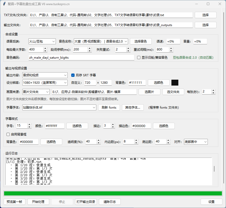Click 选颜色 button for 描边色
The image size is (226, 208).
164,126
